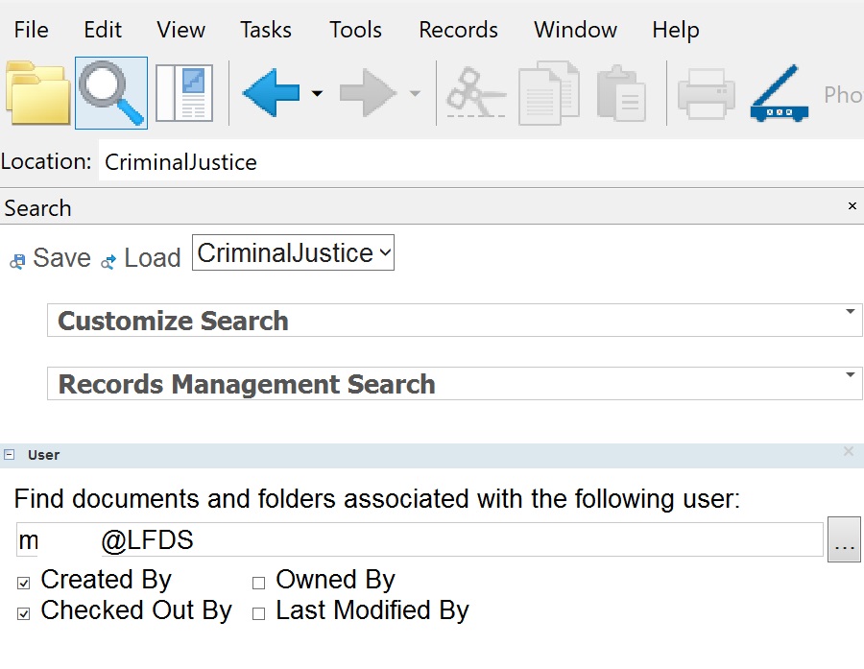864x669 pixels.
Task: Click the Copy documents icon
Action: click(549, 93)
